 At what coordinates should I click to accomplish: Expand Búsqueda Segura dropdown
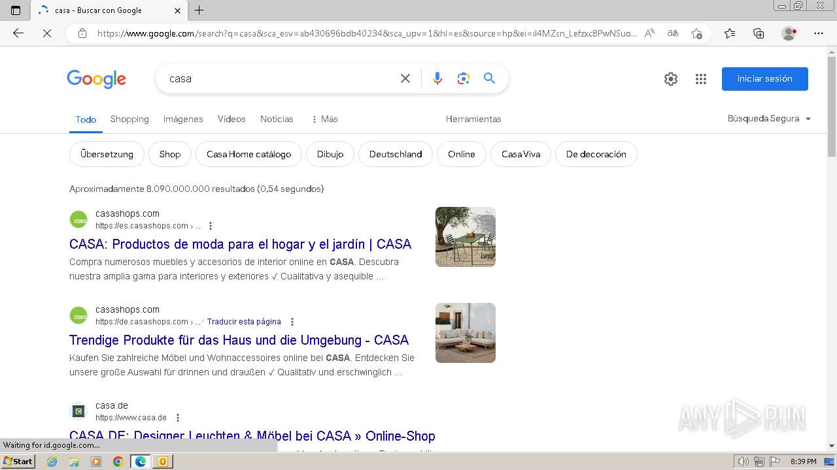[769, 119]
